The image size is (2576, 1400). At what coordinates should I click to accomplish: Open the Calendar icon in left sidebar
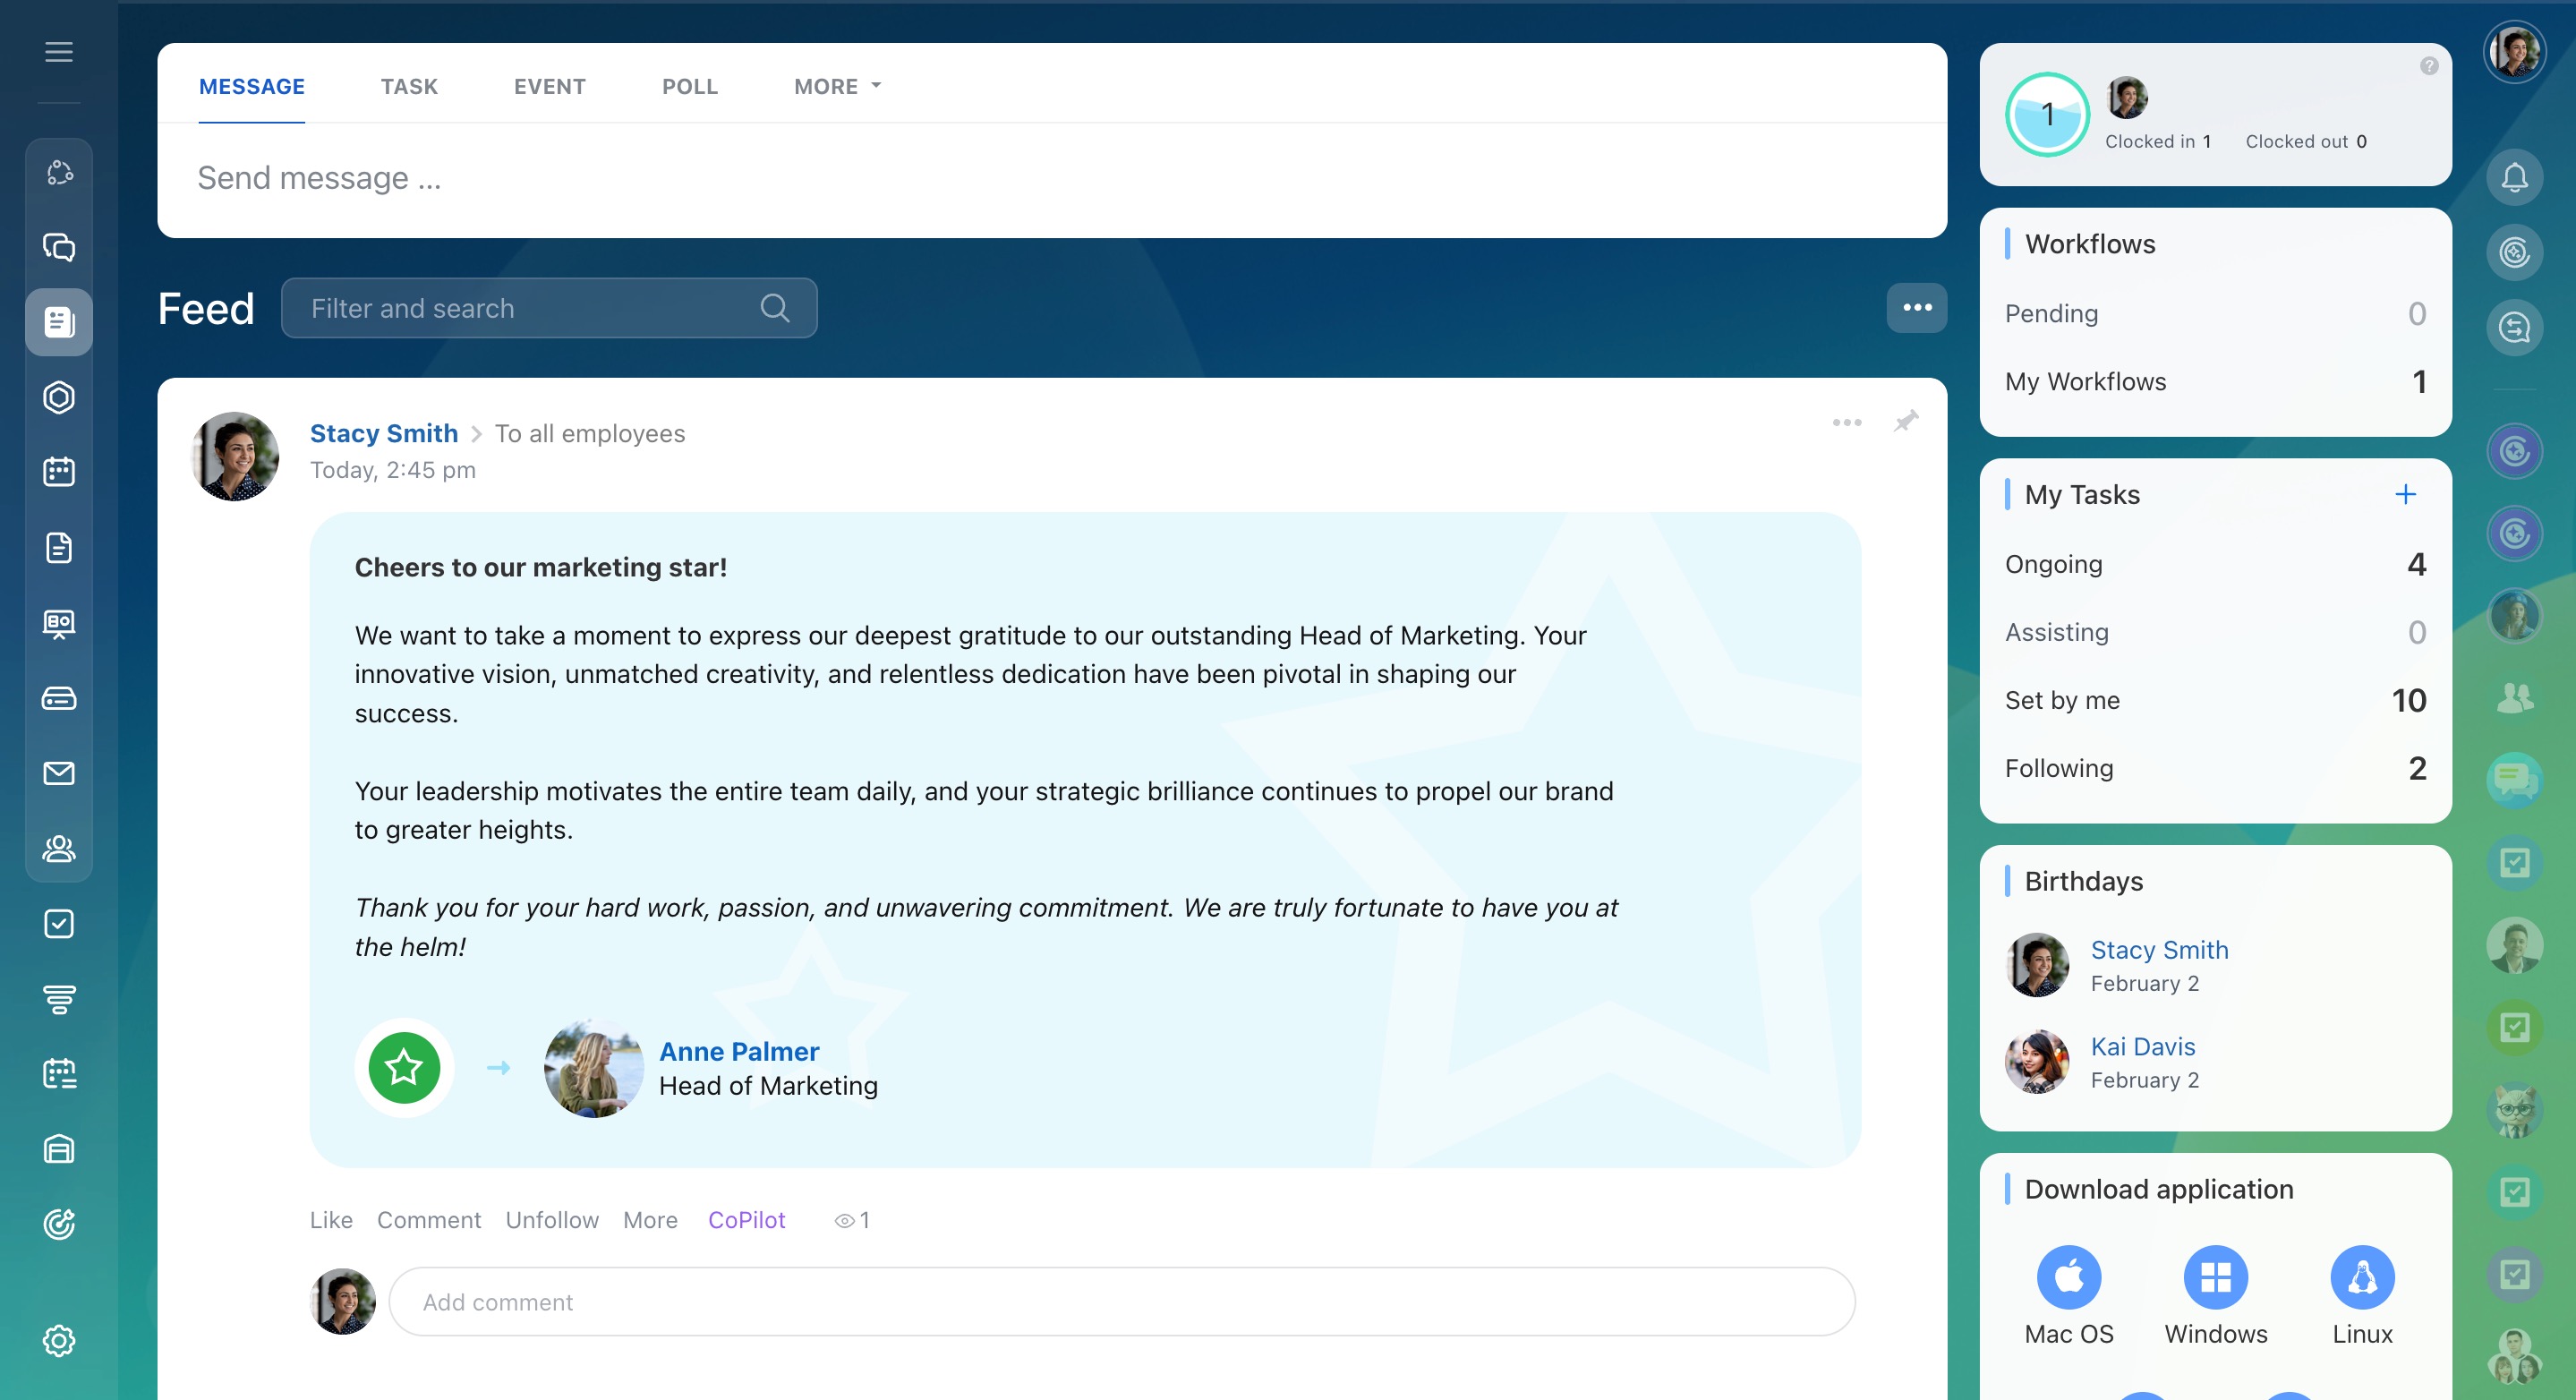pyautogui.click(x=59, y=472)
